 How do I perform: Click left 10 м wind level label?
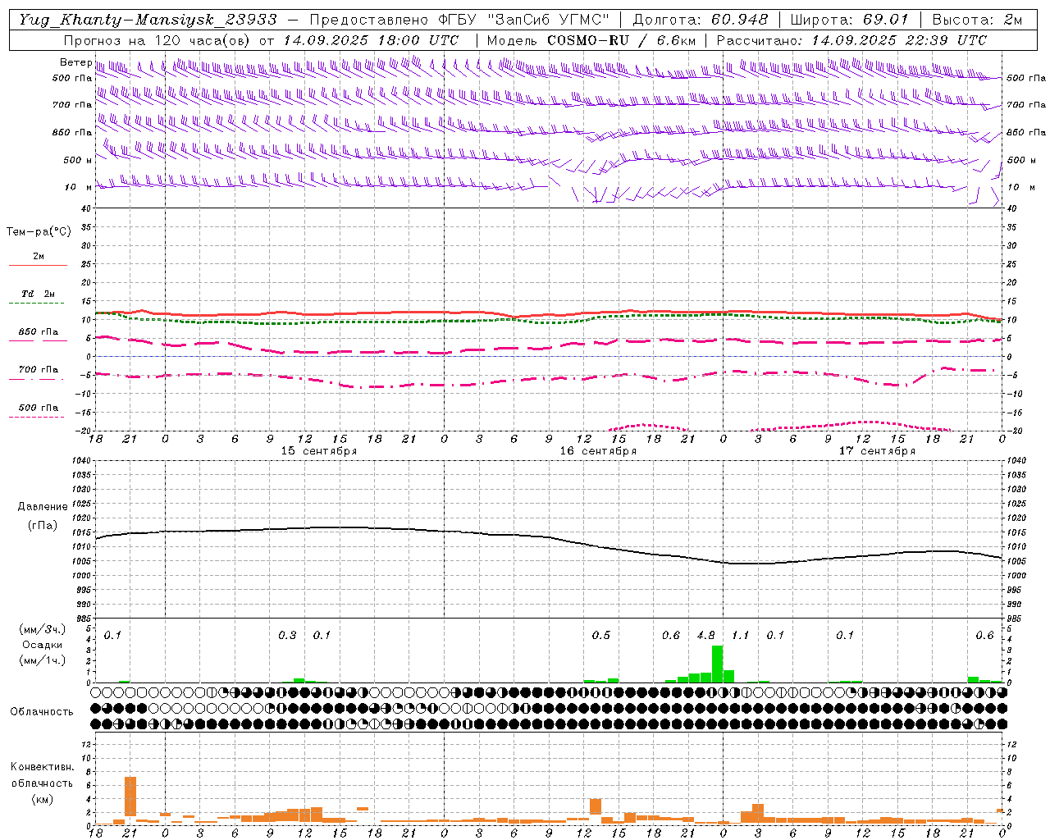(78, 187)
